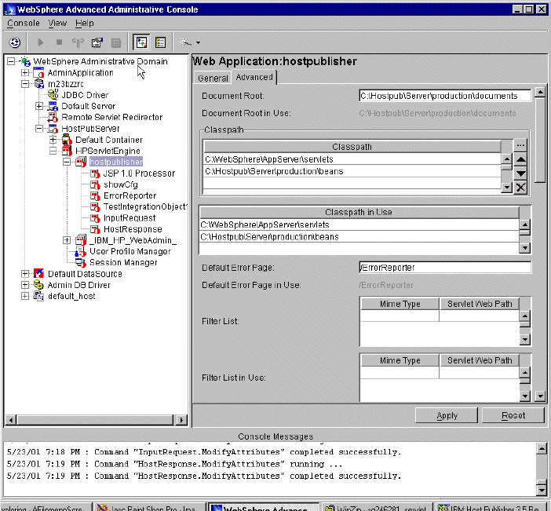This screenshot has height=511, width=551.
Task: Collapse the WebSphere Administrative Domain node
Action: point(11,61)
